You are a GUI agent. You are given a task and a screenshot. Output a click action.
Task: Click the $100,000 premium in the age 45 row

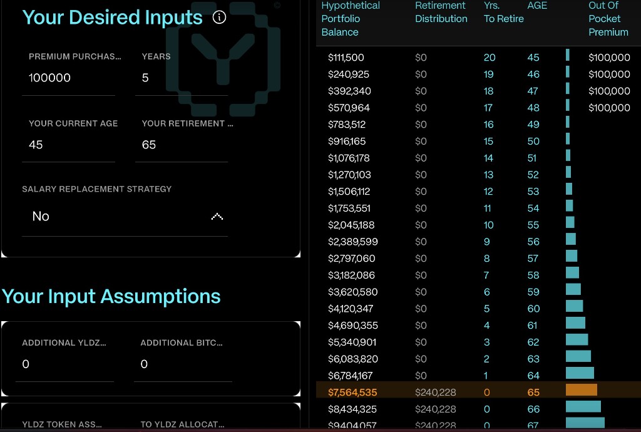click(609, 58)
